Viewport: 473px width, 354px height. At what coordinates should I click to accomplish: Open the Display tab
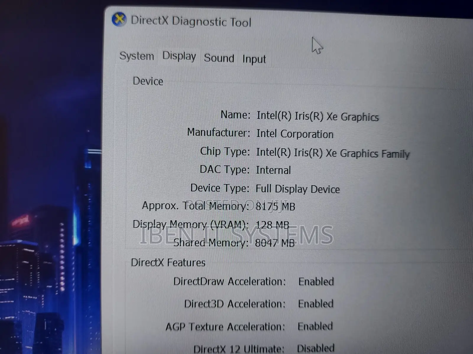(x=179, y=56)
